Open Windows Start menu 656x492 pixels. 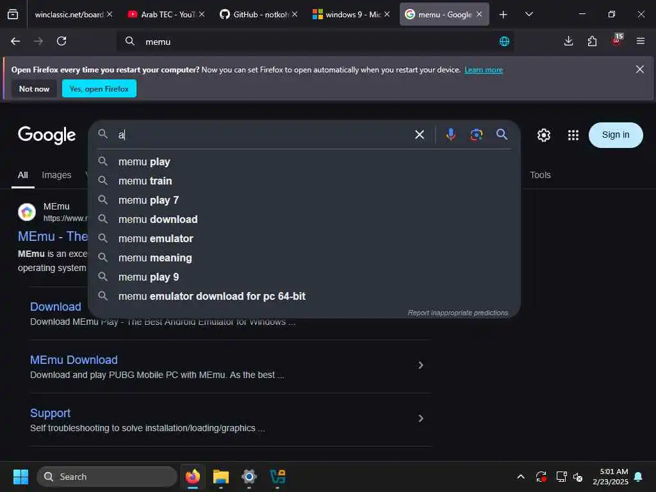pyautogui.click(x=20, y=477)
